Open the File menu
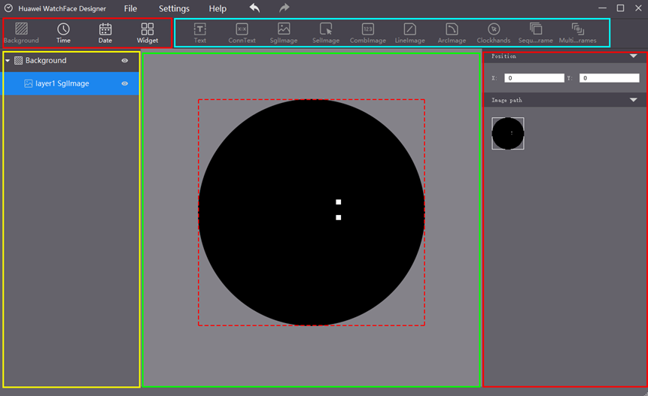 click(x=131, y=9)
